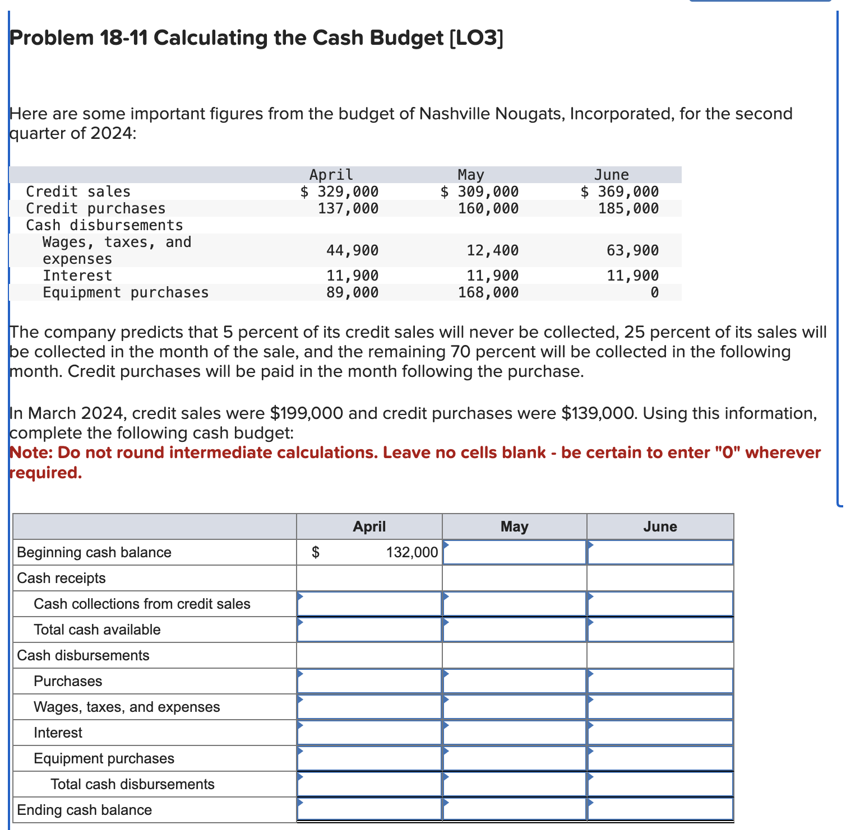Click the flag indicator on April Equipment purchases cell
This screenshot has height=830, width=860.
pos(300,750)
